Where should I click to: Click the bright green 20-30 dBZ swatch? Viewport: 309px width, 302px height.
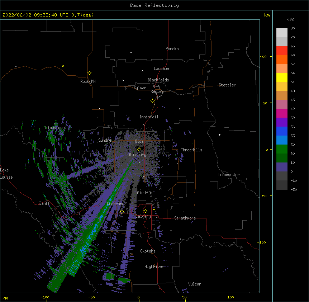pyautogui.click(x=282, y=149)
